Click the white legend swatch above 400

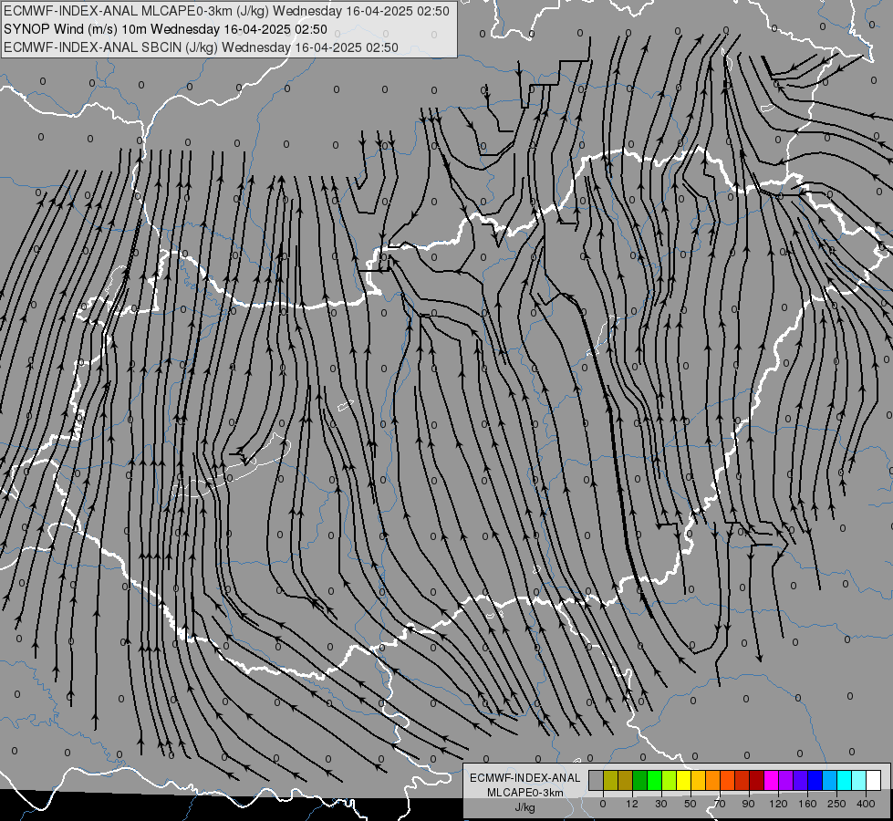coord(874,780)
